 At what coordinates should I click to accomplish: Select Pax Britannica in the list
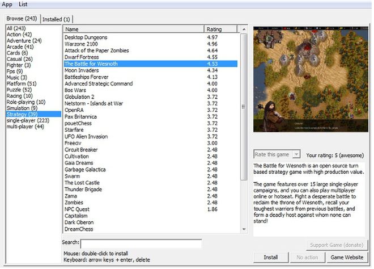click(151, 117)
